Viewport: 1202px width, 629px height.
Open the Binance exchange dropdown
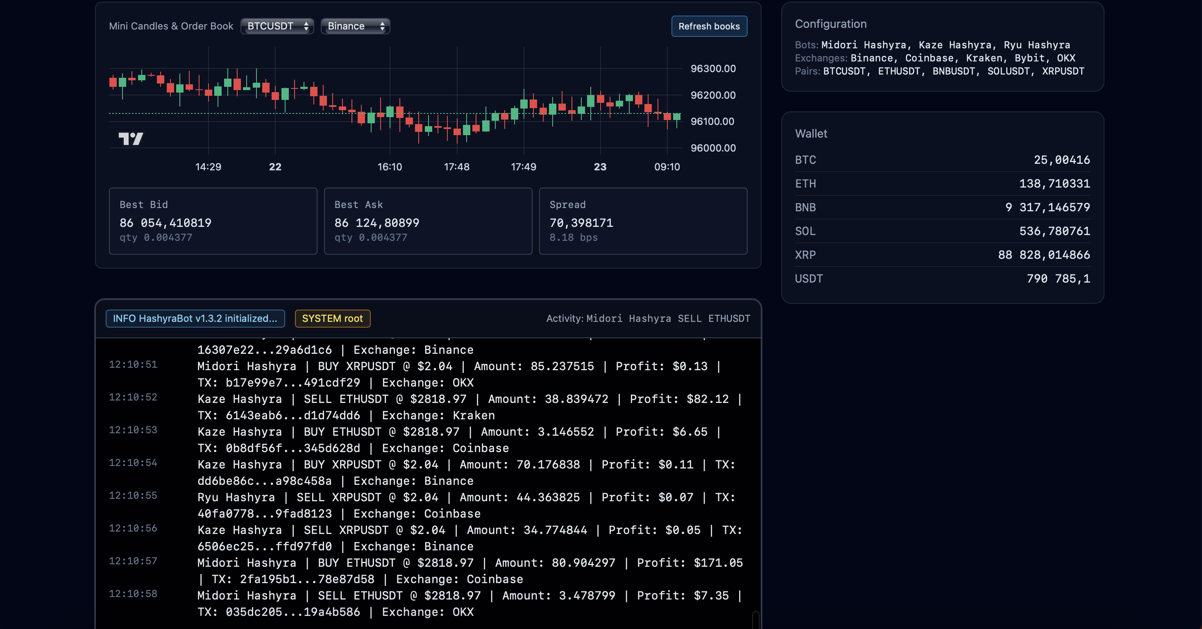355,26
